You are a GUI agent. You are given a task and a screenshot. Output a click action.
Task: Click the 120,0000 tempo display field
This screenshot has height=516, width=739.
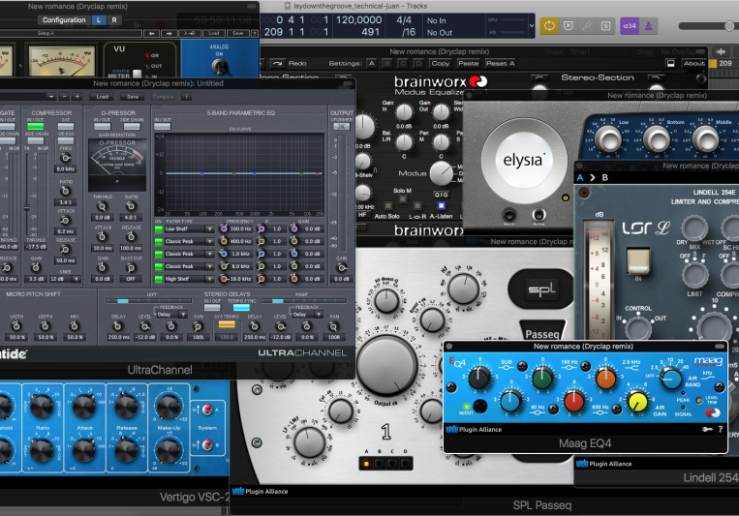358,19
